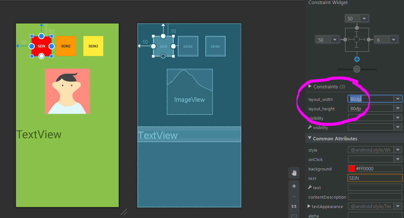Select SEIN2 in the blueprint view
Viewport: 404px width, 218px height.
click(188, 46)
